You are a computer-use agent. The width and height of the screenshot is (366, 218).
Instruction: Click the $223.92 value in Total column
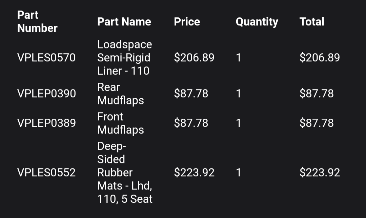click(320, 173)
